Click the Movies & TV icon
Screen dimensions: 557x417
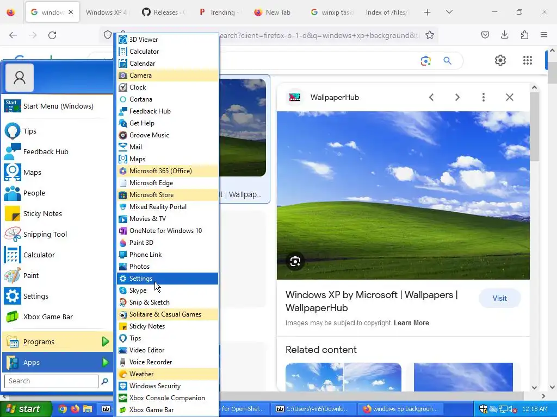click(123, 219)
